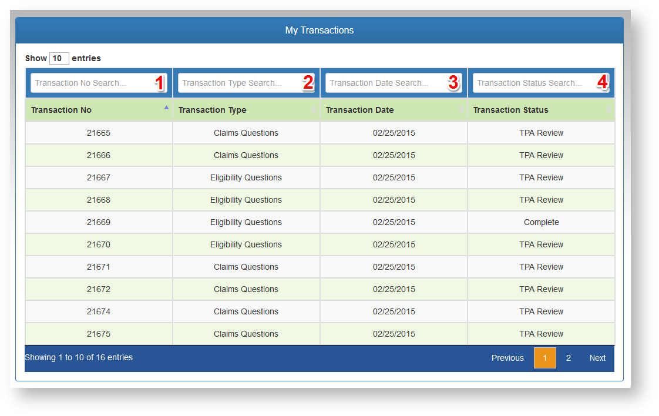659x416 pixels.
Task: Click TPA Review status in row 21675
Action: [542, 334]
